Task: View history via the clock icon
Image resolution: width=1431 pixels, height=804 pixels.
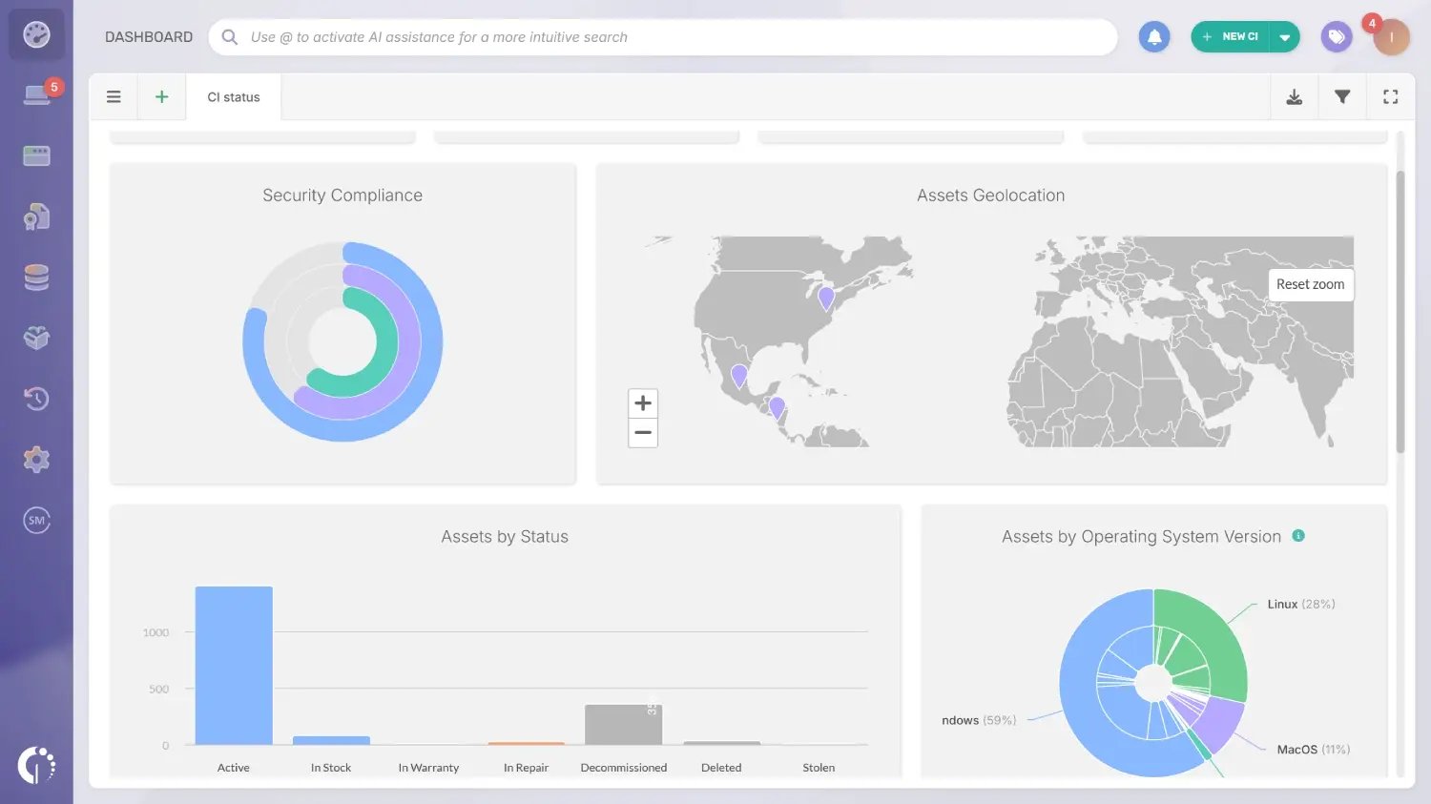Action: coord(35,399)
